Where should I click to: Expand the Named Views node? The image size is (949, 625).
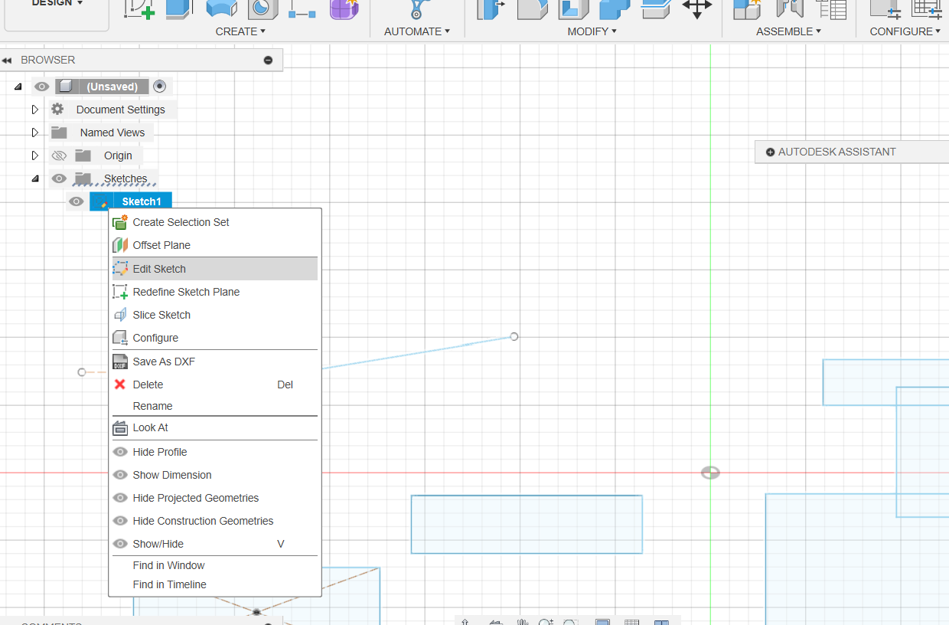[x=34, y=133]
